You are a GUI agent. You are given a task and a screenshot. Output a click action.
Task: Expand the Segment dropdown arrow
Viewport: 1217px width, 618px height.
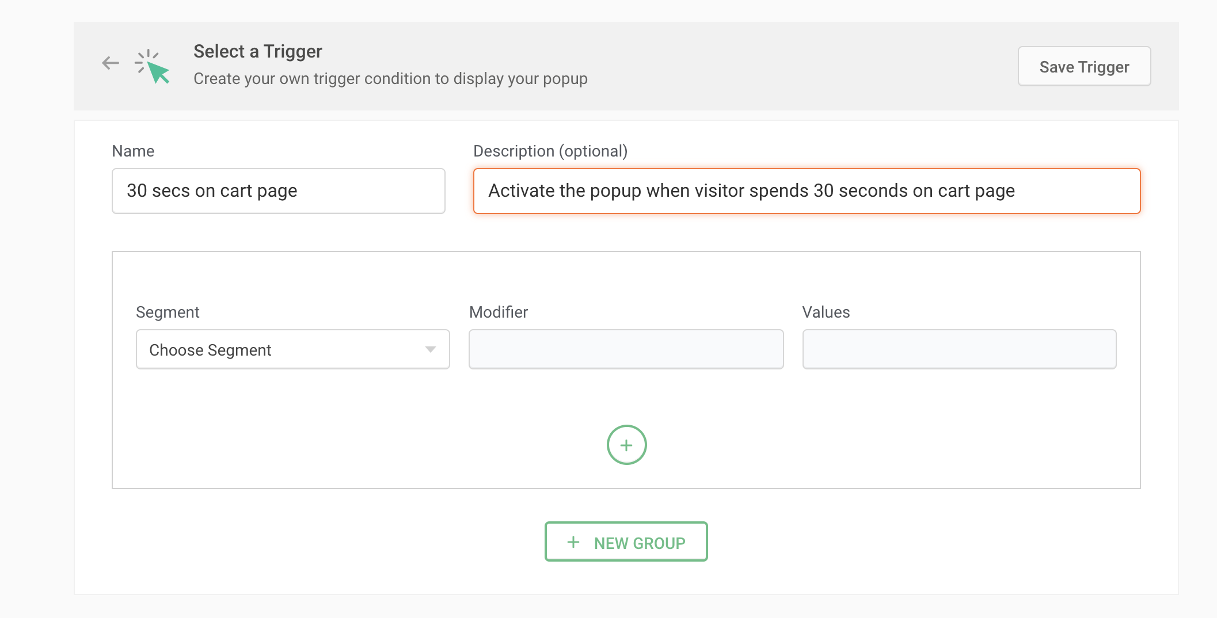[430, 350]
